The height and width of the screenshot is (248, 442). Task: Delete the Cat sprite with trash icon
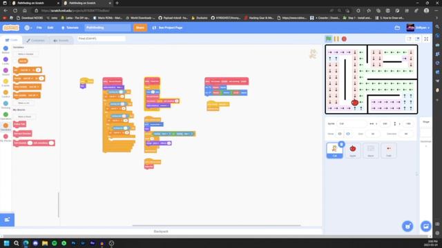tap(341, 144)
